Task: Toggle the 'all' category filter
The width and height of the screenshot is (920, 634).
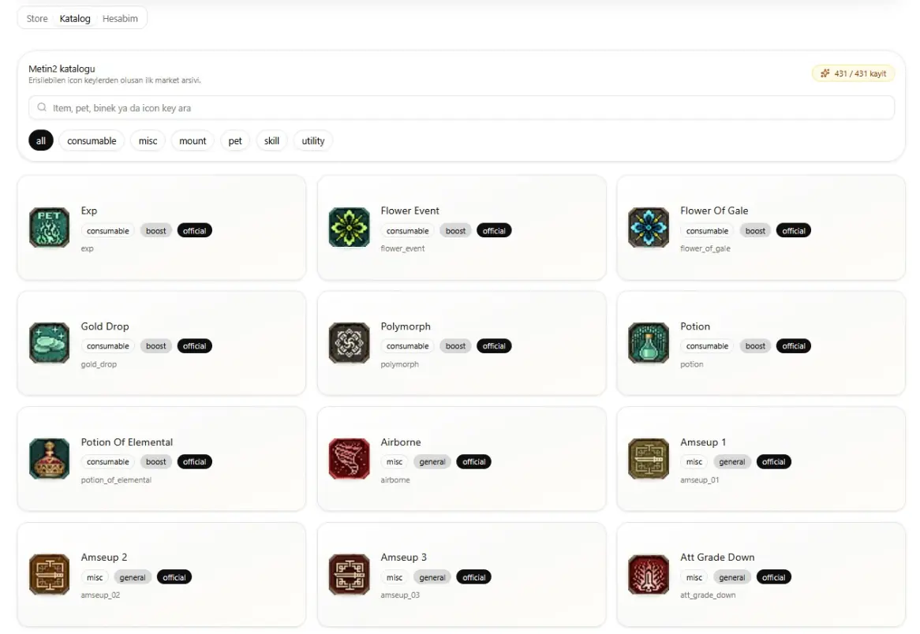Action: [41, 141]
